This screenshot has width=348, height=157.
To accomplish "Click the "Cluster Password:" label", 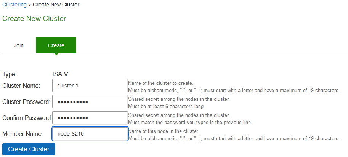I will click(x=26, y=102).
